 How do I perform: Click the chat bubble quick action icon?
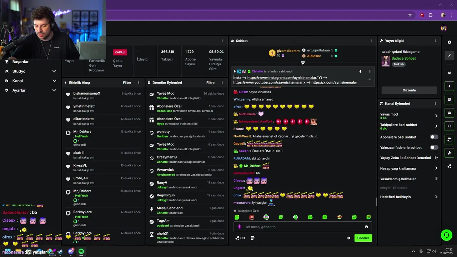point(449,113)
